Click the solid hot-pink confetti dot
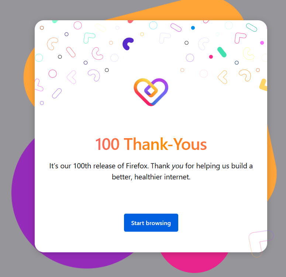The height and width of the screenshot is (277, 286). point(211,57)
